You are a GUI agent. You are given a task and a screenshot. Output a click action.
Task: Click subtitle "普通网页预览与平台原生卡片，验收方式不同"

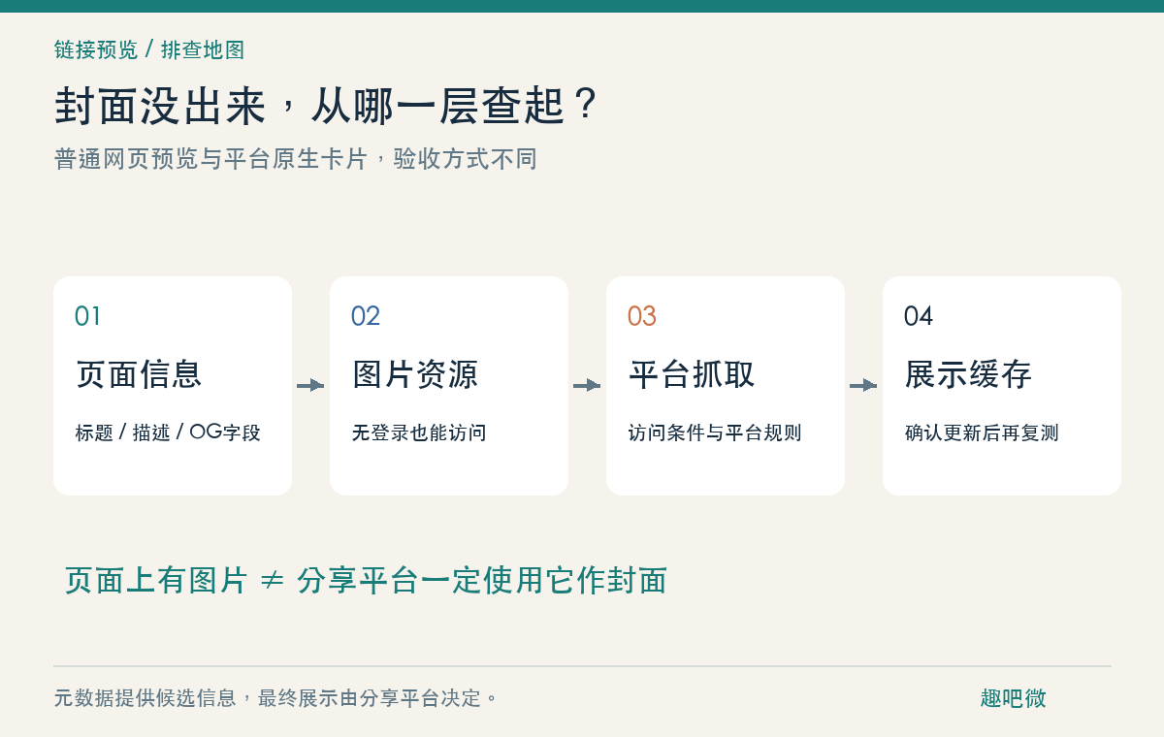(296, 159)
